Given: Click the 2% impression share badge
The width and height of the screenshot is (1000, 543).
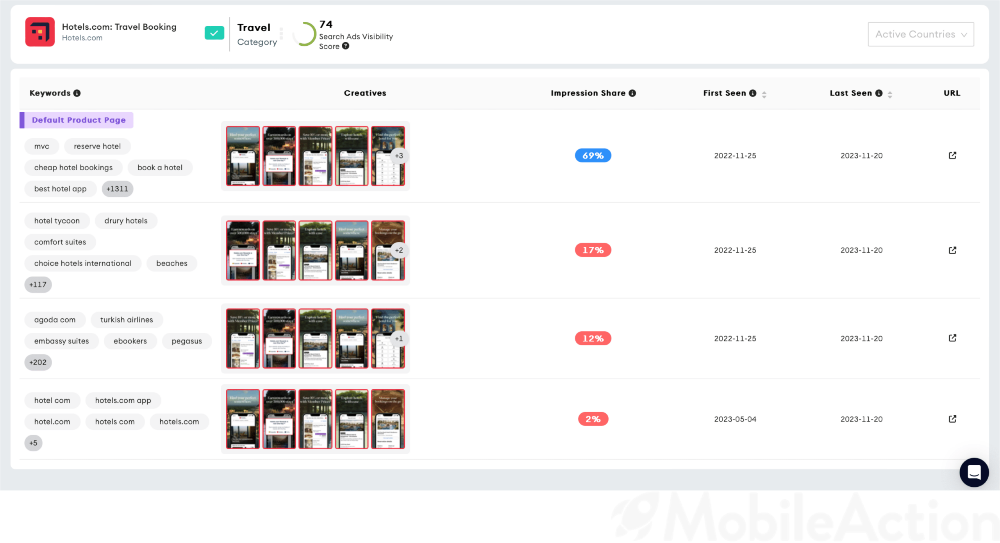Looking at the screenshot, I should tap(593, 419).
